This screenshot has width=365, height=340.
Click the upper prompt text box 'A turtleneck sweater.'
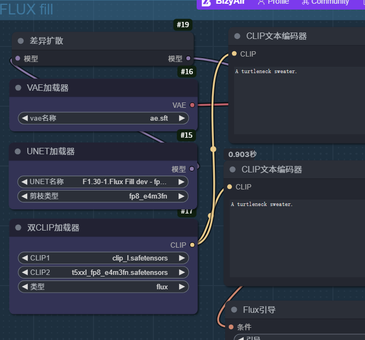(x=300, y=100)
